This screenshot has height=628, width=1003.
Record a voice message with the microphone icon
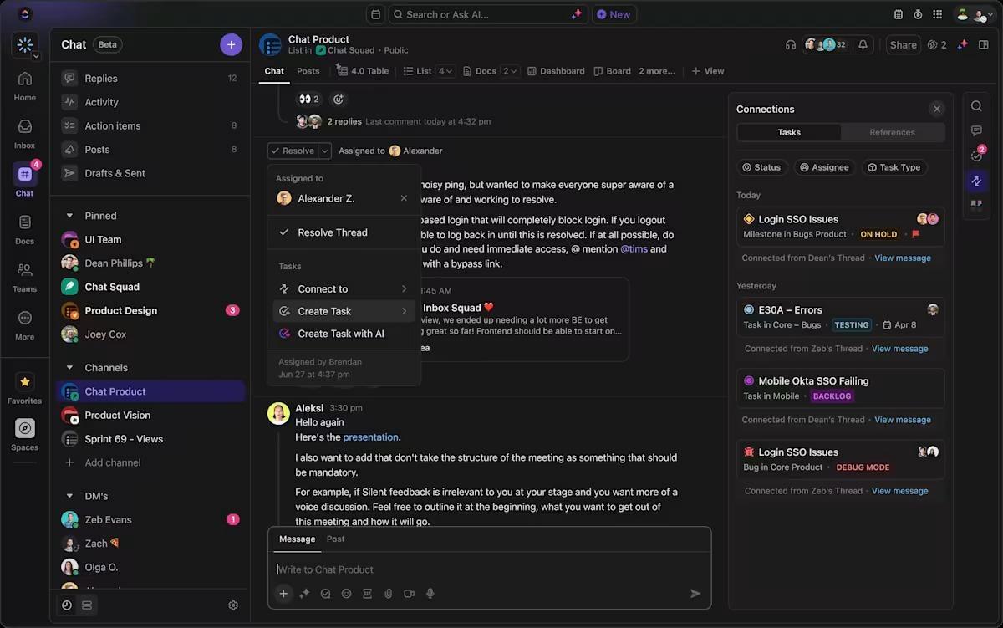[x=430, y=594]
